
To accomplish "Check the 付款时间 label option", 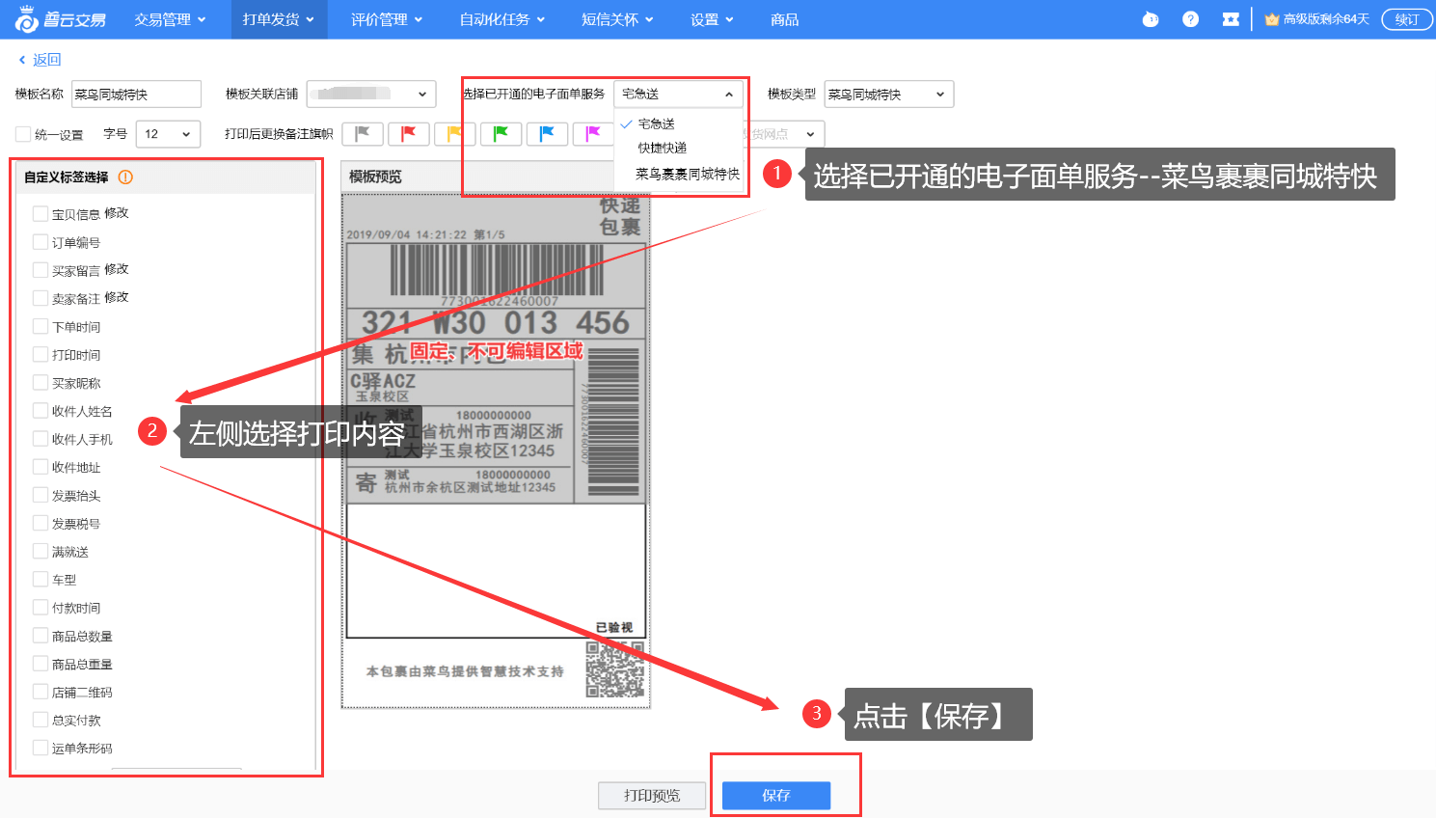I will click(x=41, y=607).
